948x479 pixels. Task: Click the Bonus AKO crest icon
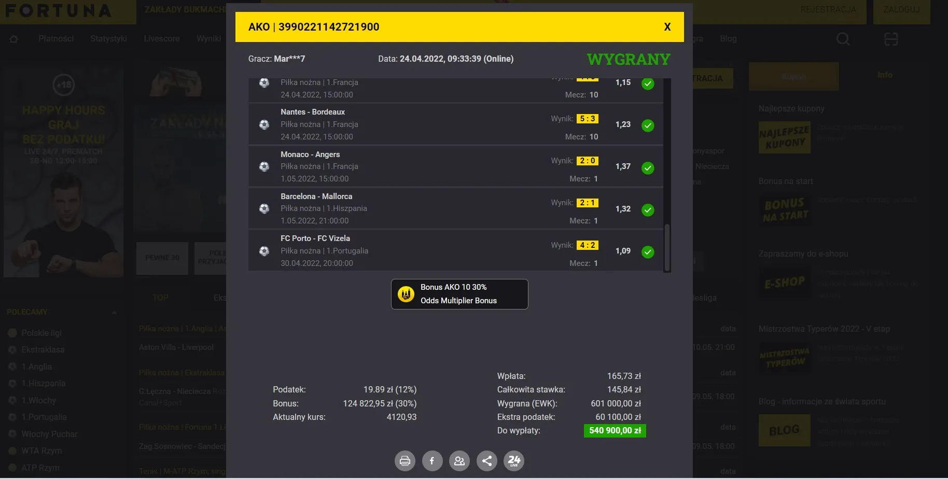click(x=406, y=294)
